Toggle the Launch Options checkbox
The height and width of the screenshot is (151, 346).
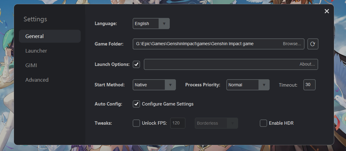(x=136, y=64)
